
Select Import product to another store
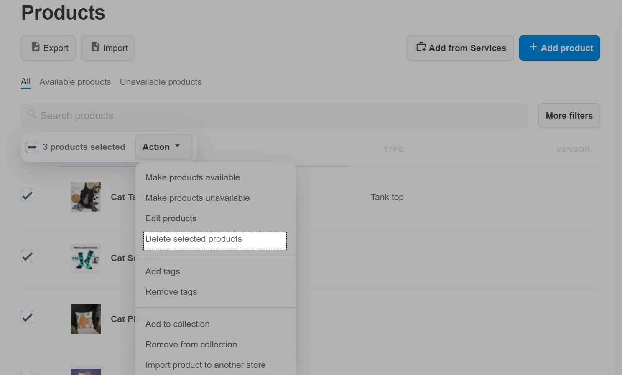(x=205, y=365)
